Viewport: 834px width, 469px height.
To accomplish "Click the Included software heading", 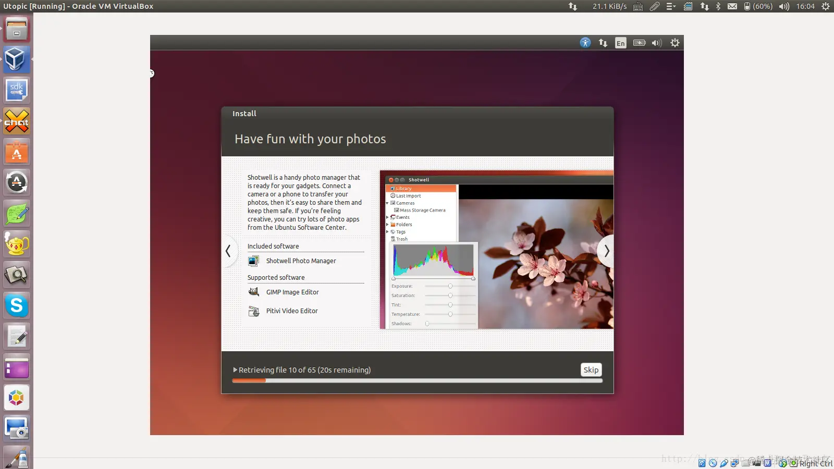I will (273, 246).
